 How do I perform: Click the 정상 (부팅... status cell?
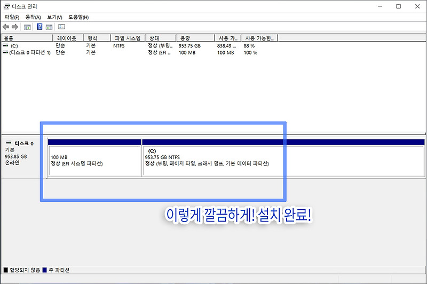click(x=160, y=46)
